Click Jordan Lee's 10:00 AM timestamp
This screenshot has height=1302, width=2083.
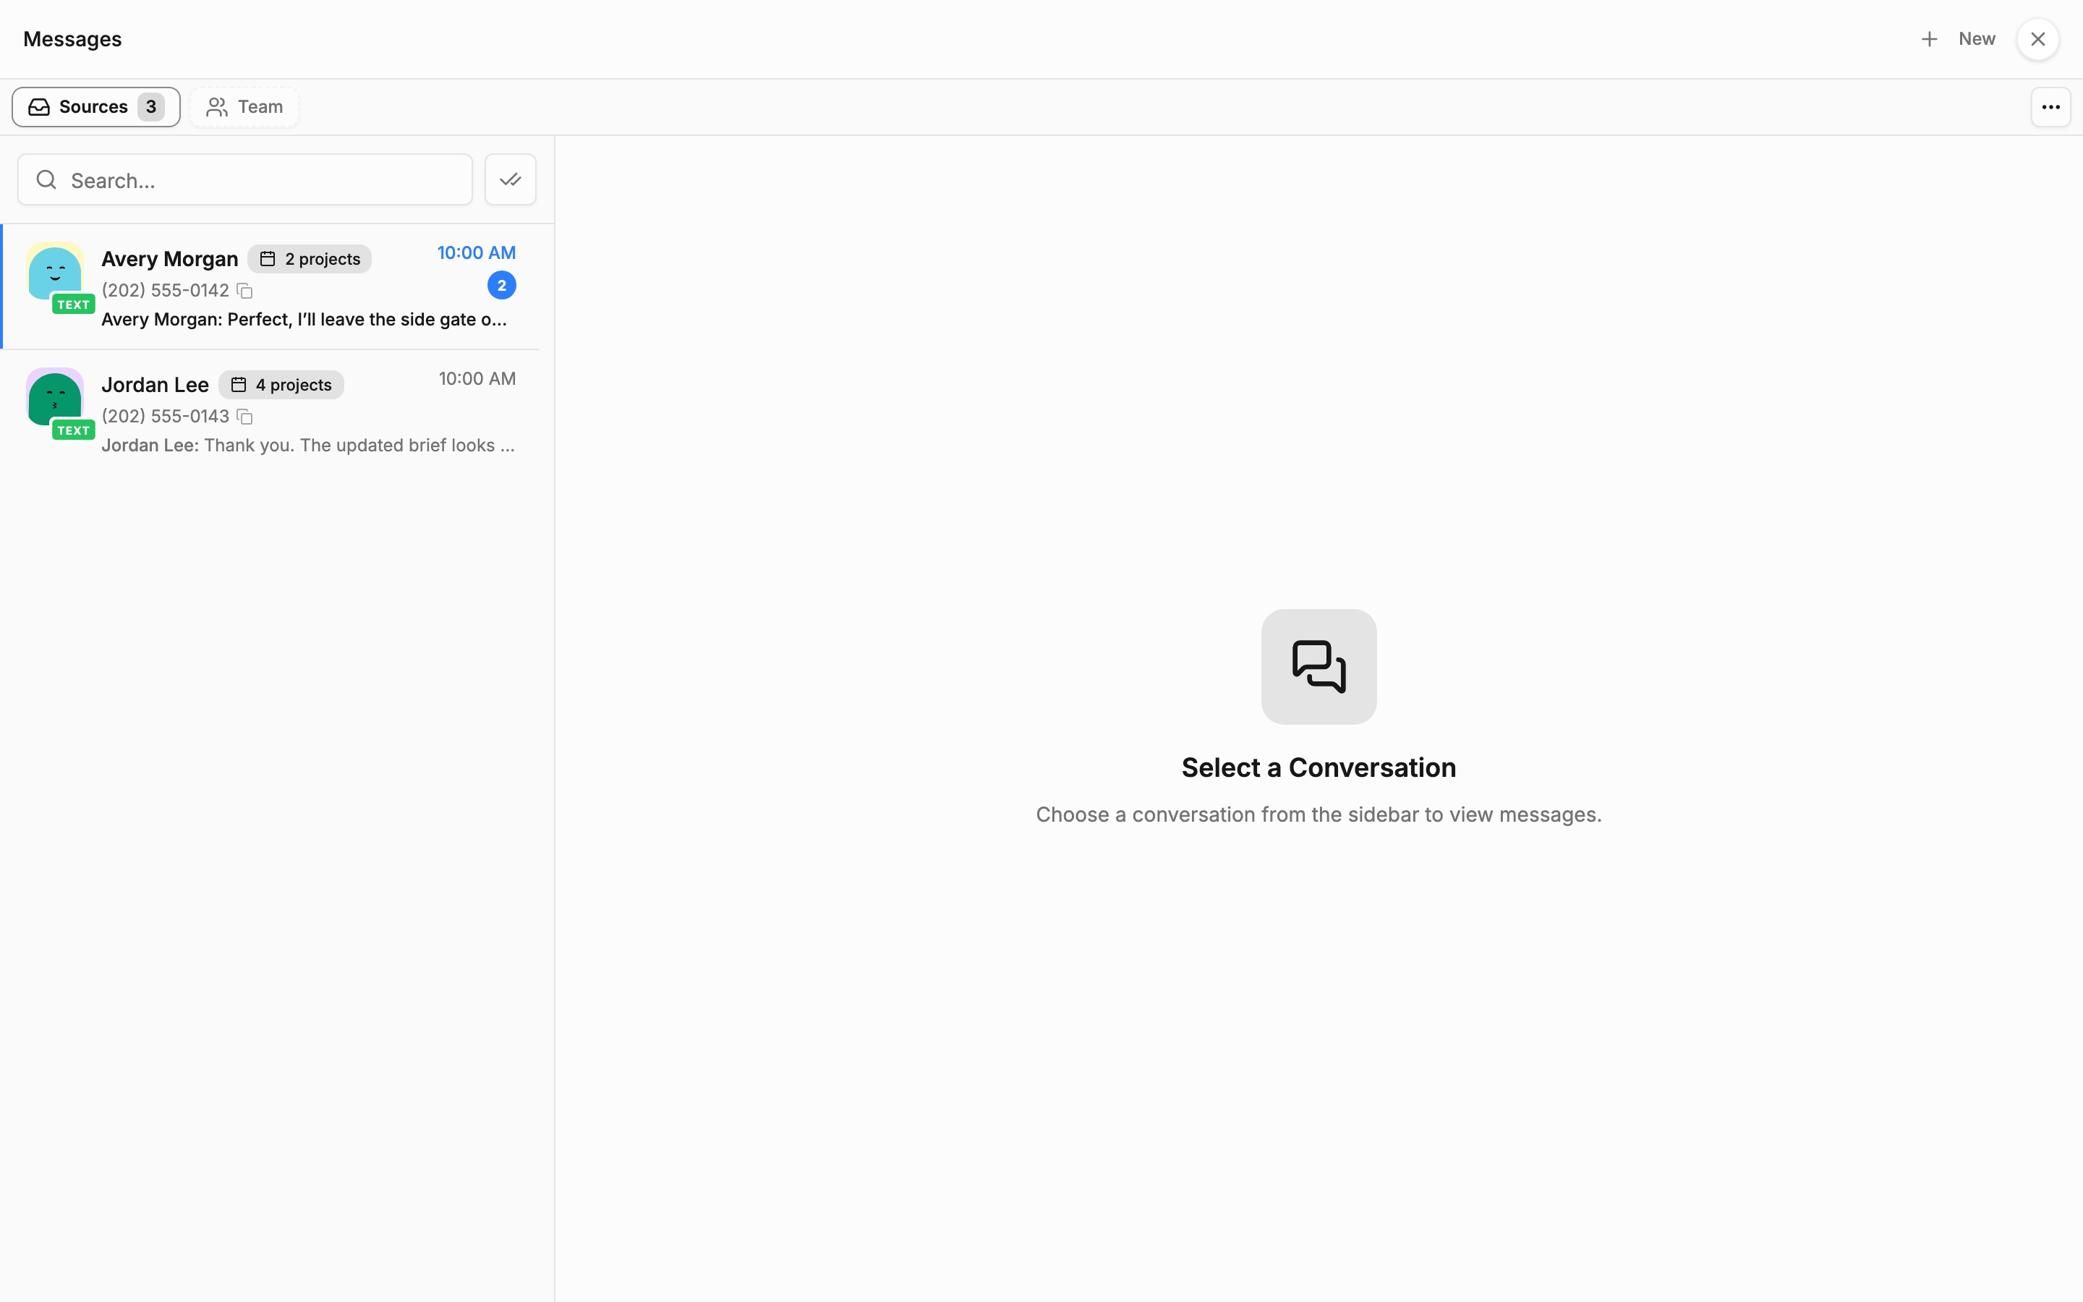pos(477,379)
